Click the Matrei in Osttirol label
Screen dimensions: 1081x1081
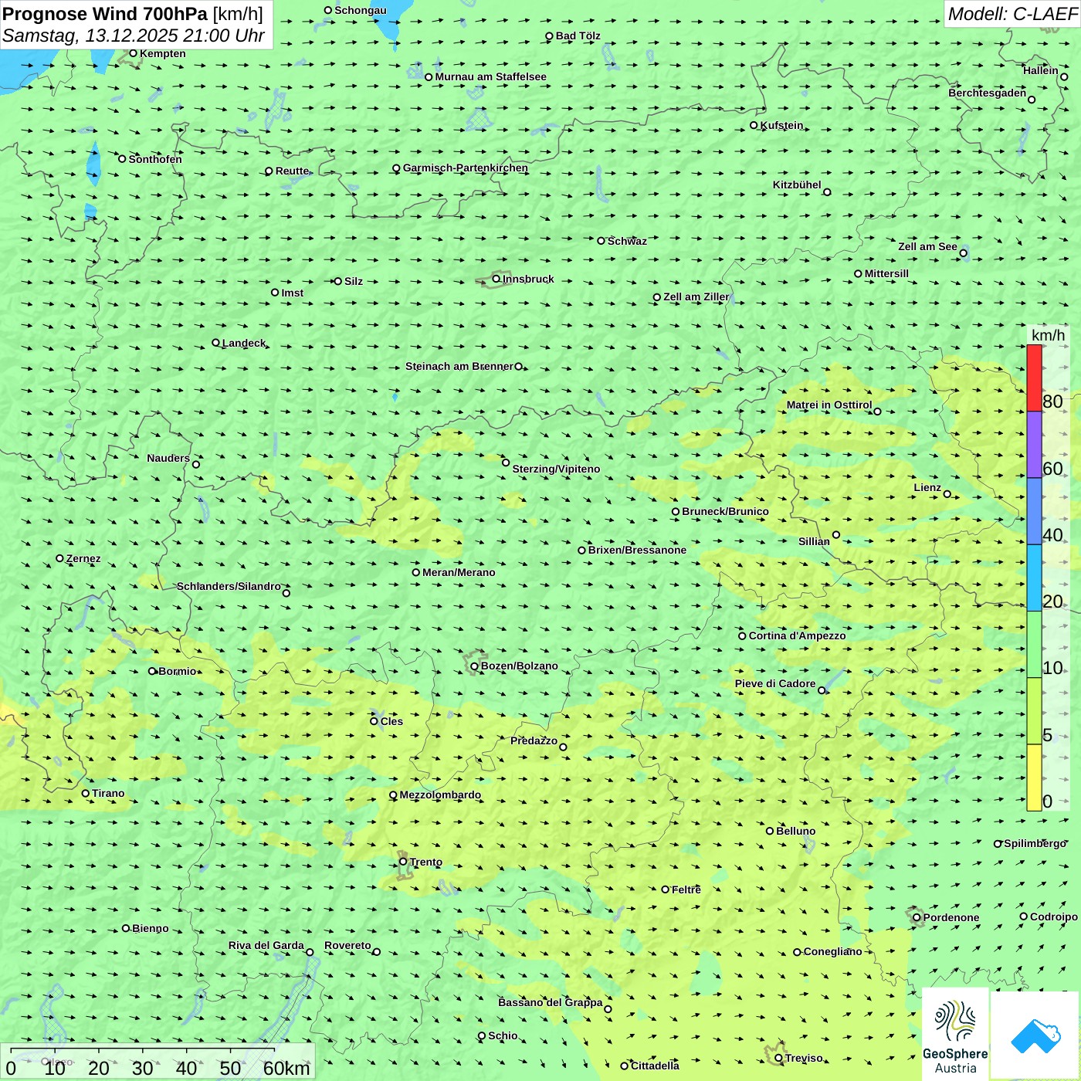click(829, 405)
